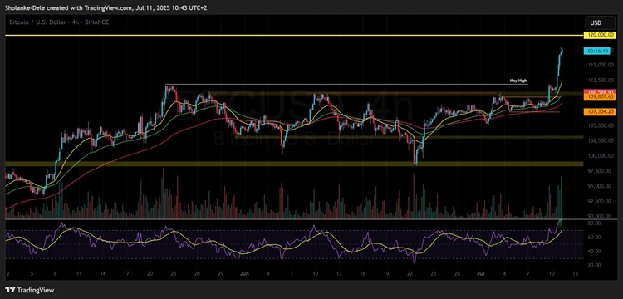This screenshot has height=299, width=623.
Task: Click the TradingView logo
Action: [30, 290]
